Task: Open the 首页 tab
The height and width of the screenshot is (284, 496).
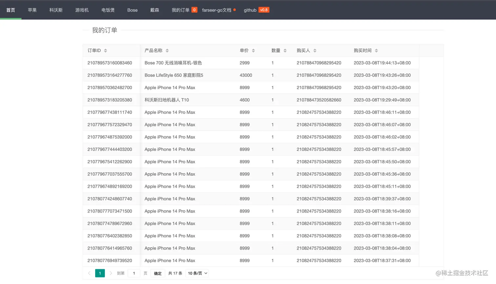Action: coord(11,10)
